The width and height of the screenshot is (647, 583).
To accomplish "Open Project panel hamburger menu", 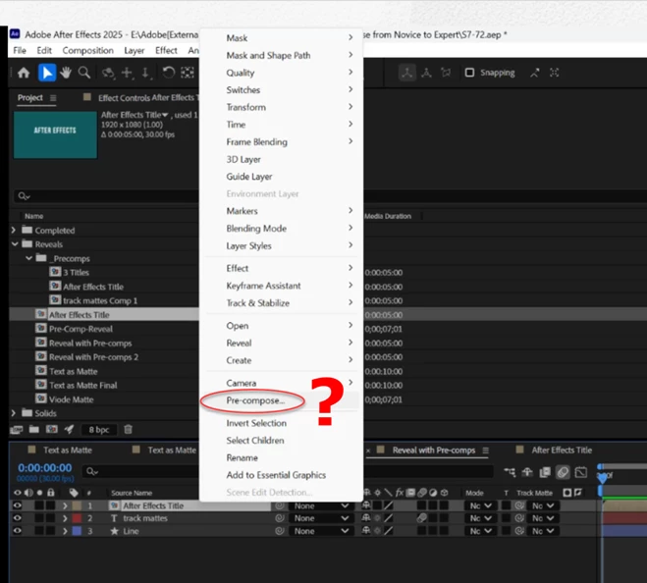I will [x=53, y=98].
